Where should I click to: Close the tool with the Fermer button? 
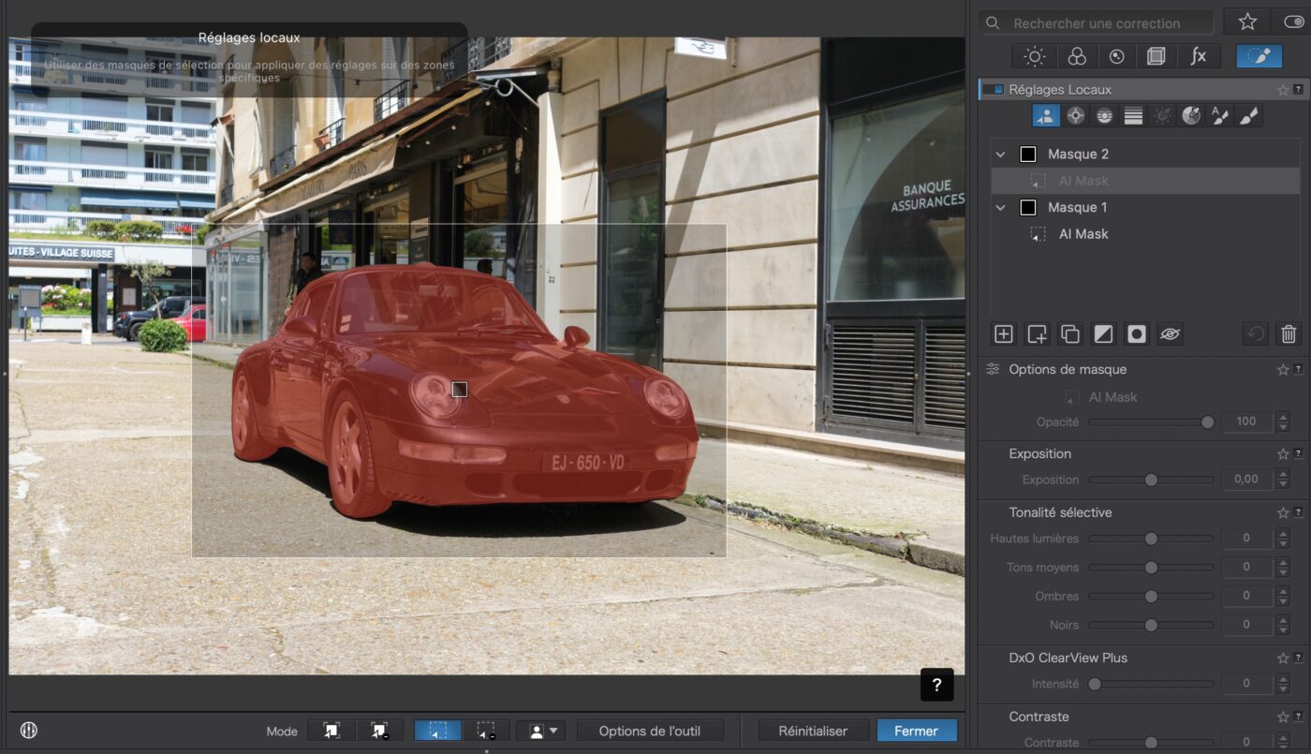pos(916,731)
